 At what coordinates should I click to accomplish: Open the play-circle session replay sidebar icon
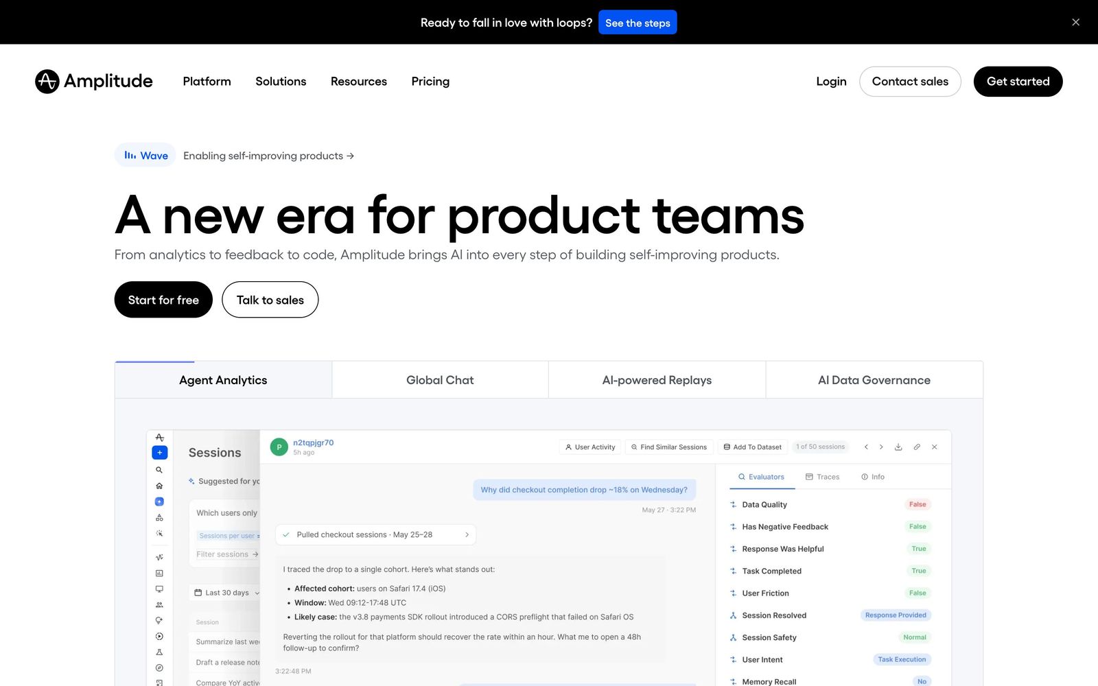coord(159,636)
